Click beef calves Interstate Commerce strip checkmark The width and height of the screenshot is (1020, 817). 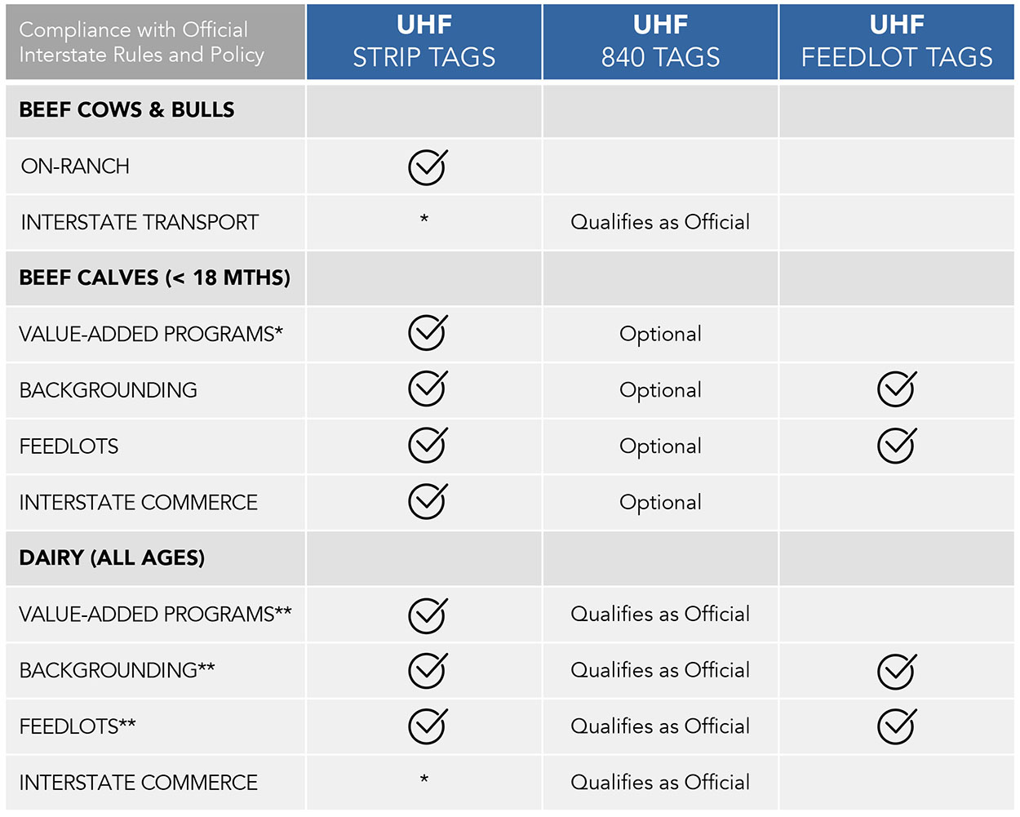coord(427,502)
